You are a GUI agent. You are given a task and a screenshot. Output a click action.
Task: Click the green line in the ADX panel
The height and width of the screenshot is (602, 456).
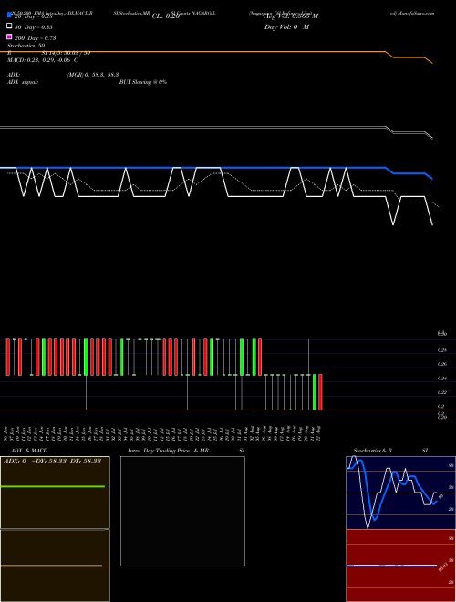tap(53, 486)
